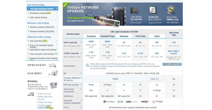Open 10G Giant Plus in sidebar
Image resolution: width=212 pixels, height=110 pixels.
(x=36, y=41)
